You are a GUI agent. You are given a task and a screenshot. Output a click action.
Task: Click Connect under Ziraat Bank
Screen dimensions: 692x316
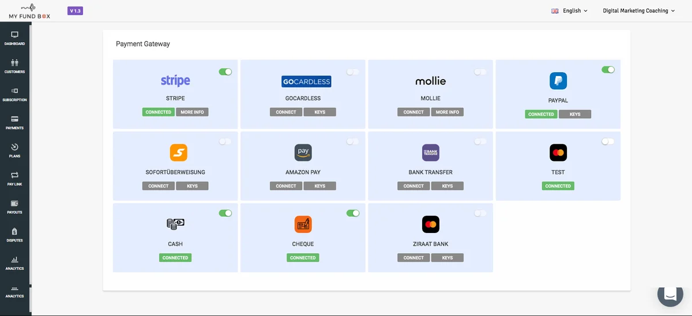[x=413, y=258]
